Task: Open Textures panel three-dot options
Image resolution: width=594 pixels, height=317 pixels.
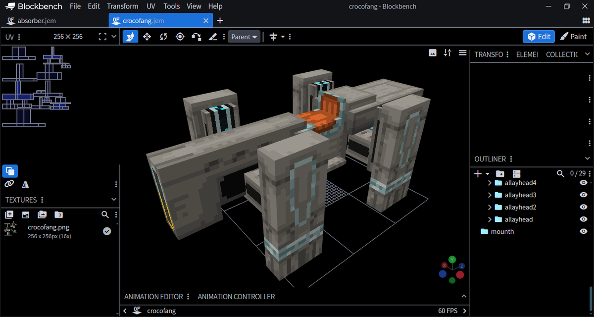Action: point(43,200)
